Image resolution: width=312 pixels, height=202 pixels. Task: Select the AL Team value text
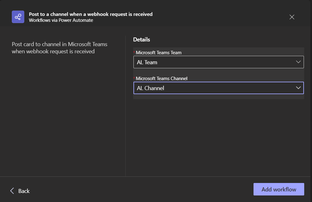point(147,62)
